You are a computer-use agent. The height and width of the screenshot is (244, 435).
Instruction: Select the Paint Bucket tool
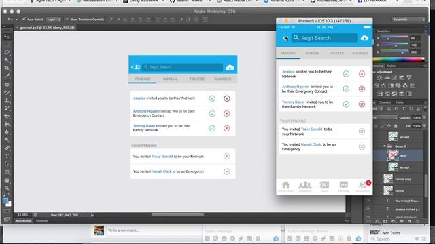point(7,124)
